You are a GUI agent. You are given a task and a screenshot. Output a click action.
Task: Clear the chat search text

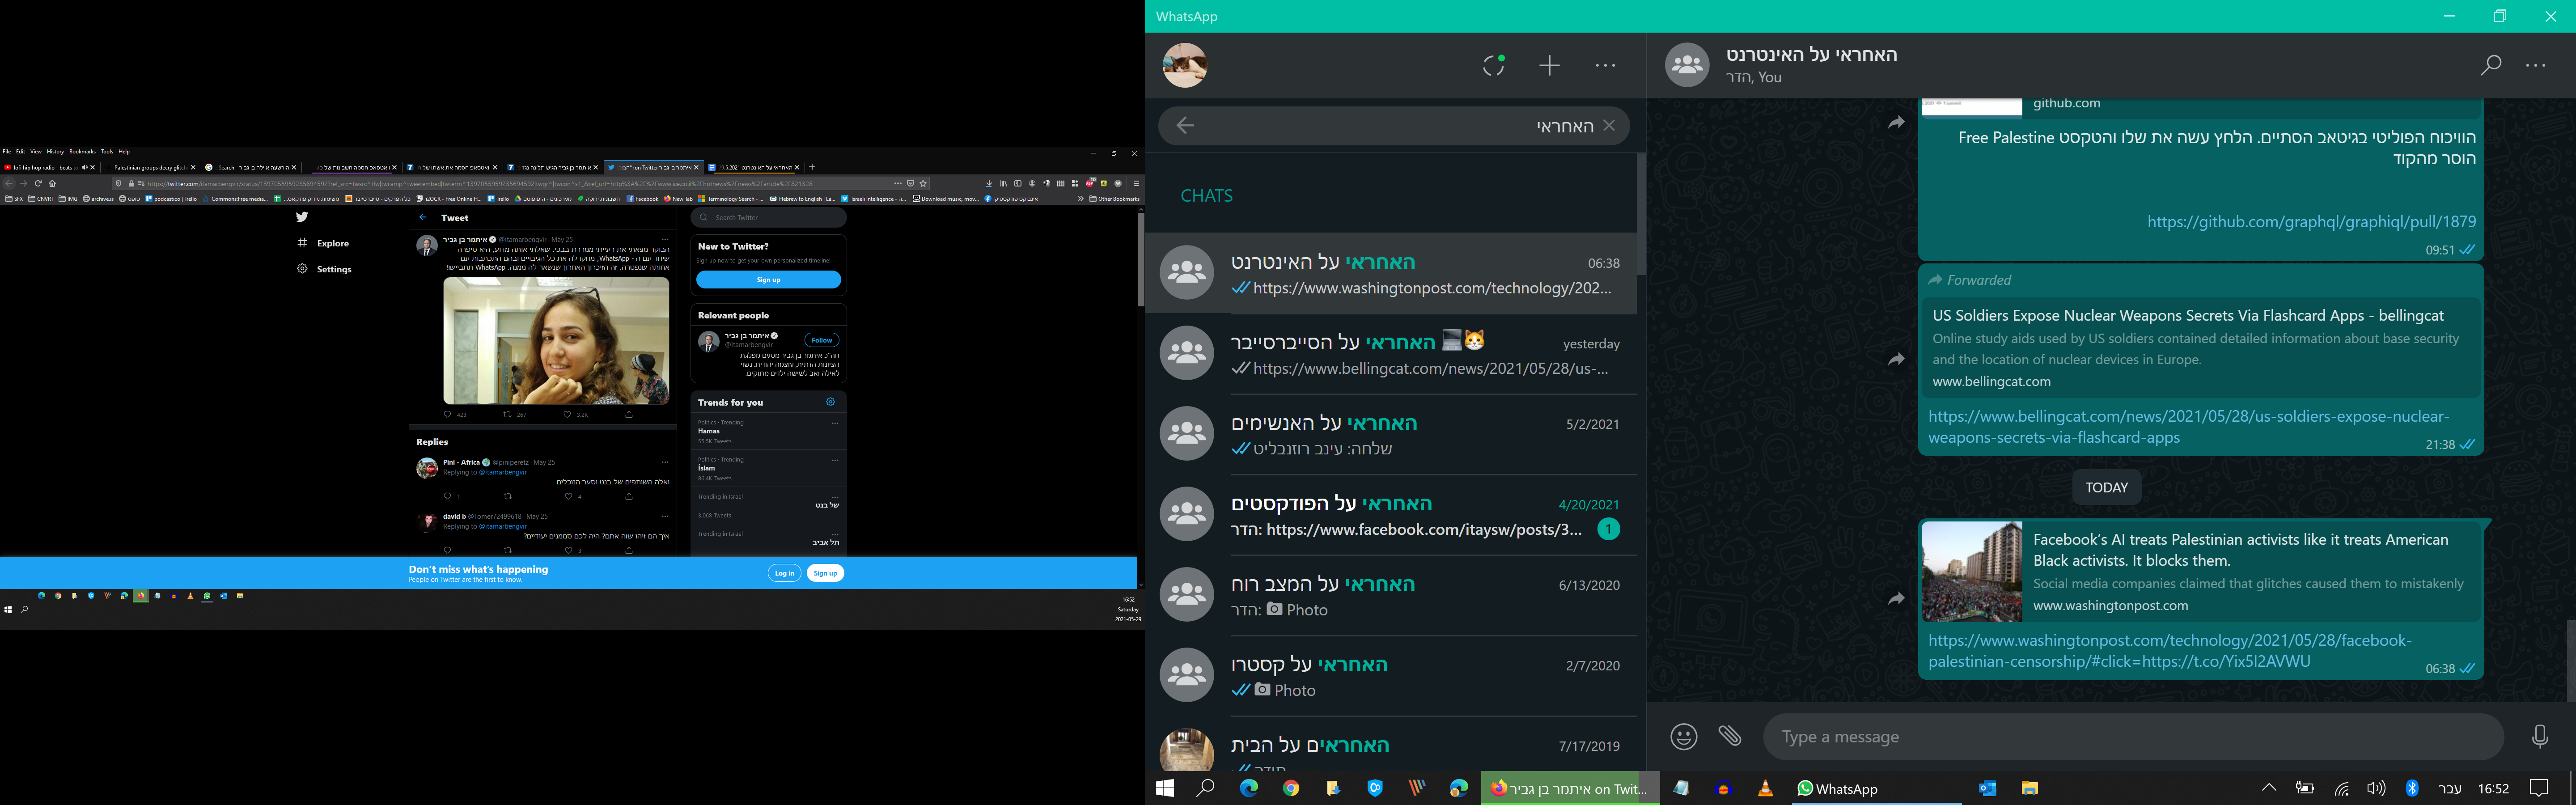(x=1609, y=126)
